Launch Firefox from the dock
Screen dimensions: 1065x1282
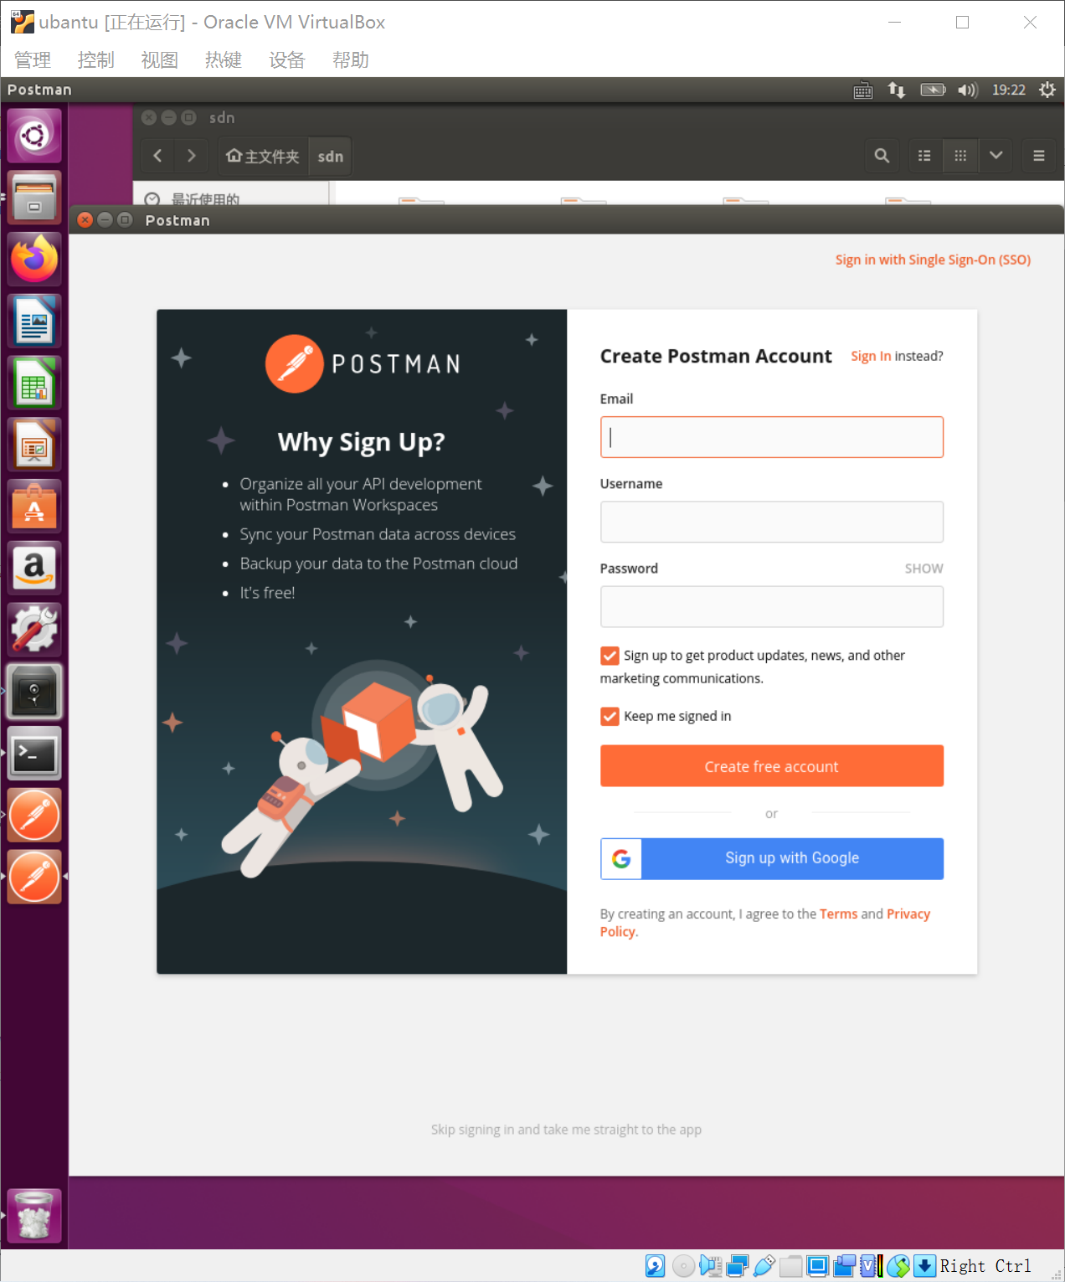(34, 259)
